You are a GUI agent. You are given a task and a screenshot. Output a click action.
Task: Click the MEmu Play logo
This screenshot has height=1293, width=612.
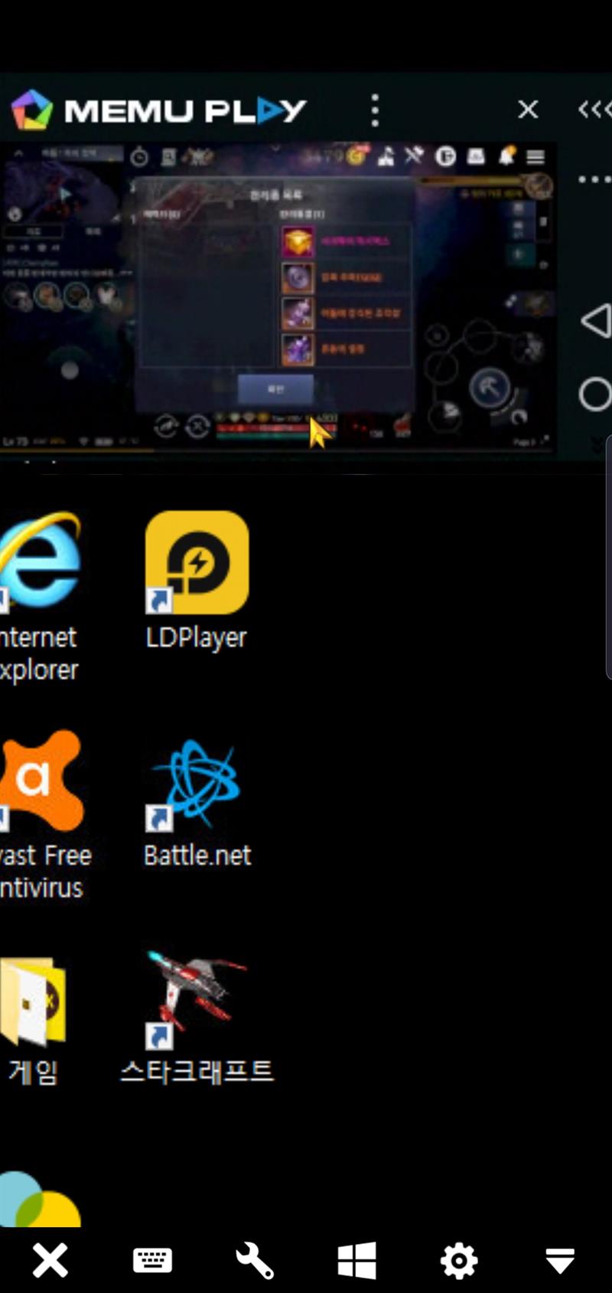[x=159, y=110]
